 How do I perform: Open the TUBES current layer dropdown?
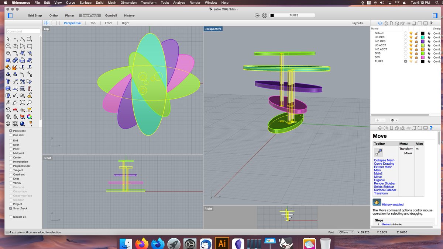point(292,15)
